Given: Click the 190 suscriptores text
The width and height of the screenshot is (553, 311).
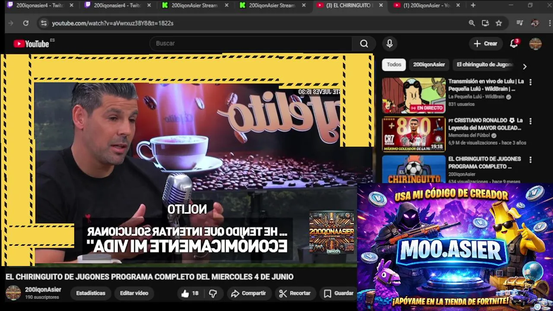Looking at the screenshot, I should pyautogui.click(x=42, y=298).
